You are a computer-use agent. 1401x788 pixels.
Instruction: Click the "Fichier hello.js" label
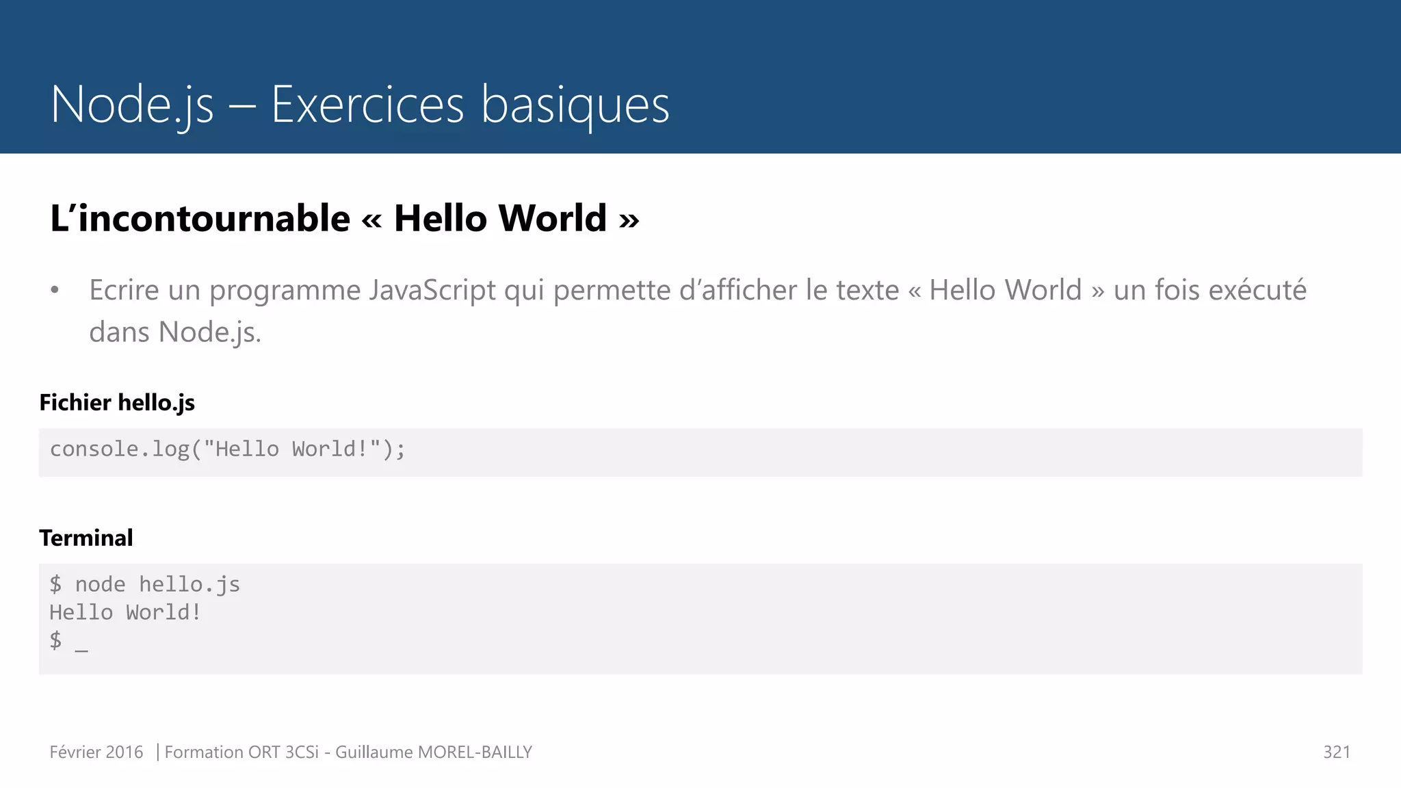(x=117, y=403)
